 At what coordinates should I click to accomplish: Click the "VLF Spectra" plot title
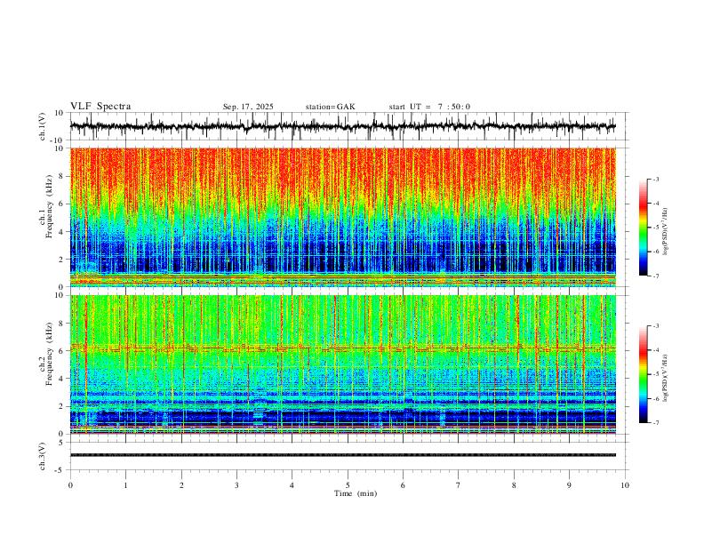[100, 107]
